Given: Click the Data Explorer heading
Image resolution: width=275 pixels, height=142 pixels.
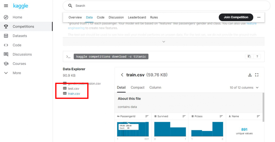Looking at the screenshot, I should tap(74, 69).
